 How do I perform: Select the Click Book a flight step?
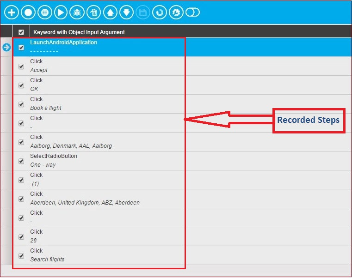(99, 104)
